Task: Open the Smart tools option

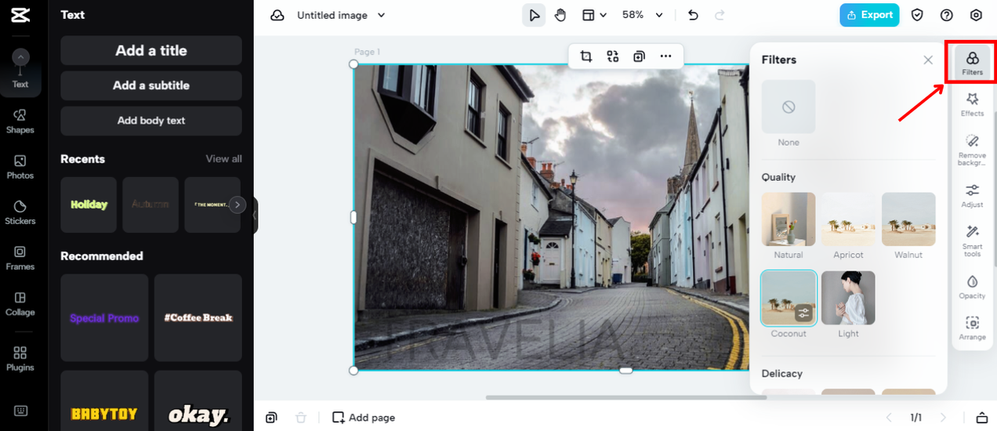Action: (972, 241)
